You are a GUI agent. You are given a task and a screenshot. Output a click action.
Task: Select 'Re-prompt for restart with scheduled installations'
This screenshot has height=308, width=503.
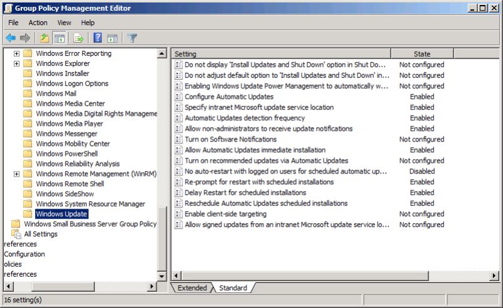tap(259, 182)
